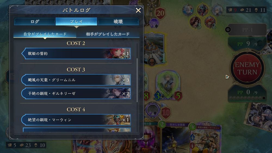
Task: Click the enemy leader health 20 icon
Action: (x=160, y=13)
